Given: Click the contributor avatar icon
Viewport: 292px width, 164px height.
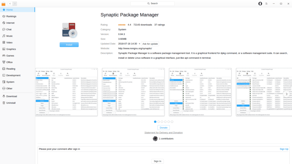Looking at the screenshot, I should pyautogui.click(x=155, y=139).
